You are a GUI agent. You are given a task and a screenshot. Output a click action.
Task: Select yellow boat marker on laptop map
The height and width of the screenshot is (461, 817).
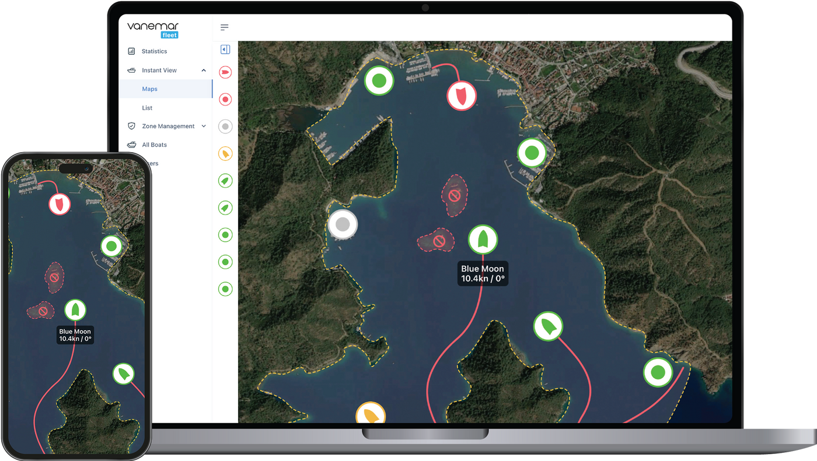[x=371, y=414]
